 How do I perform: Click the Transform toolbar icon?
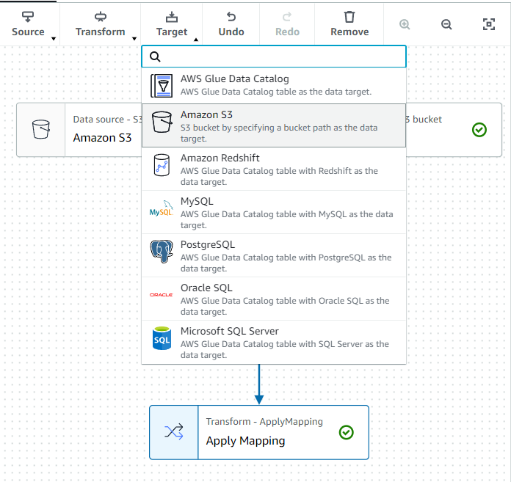[x=101, y=17]
